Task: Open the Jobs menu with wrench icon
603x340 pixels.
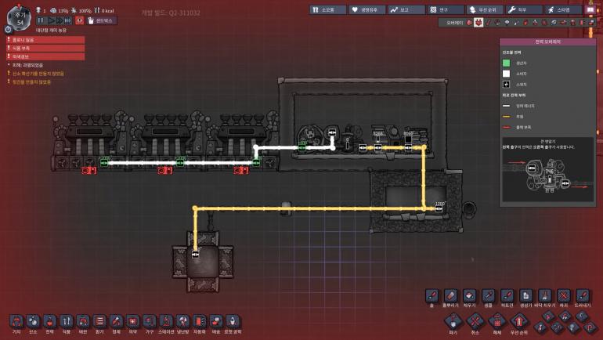Action: tap(524, 9)
